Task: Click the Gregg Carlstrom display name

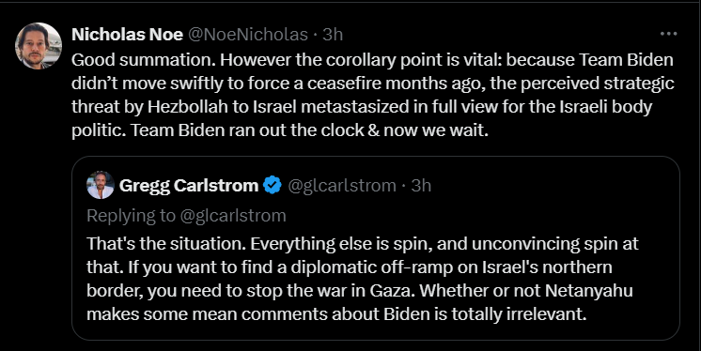Action: (189, 185)
